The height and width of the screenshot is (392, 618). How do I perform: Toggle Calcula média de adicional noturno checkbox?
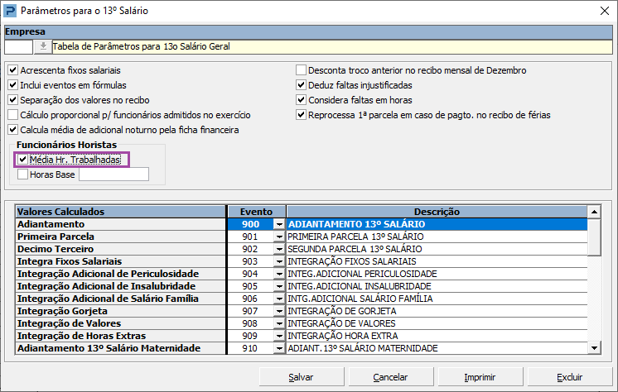coord(13,130)
